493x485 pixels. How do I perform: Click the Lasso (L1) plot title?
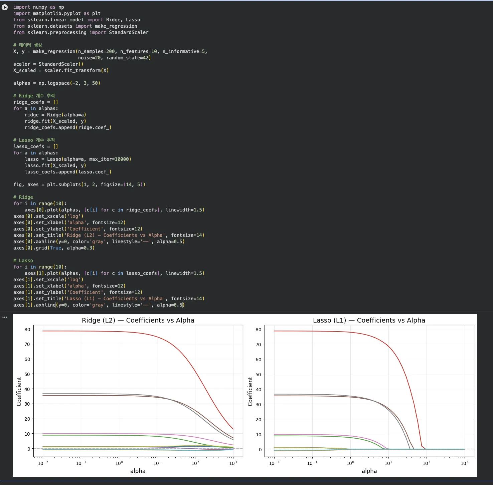369,320
